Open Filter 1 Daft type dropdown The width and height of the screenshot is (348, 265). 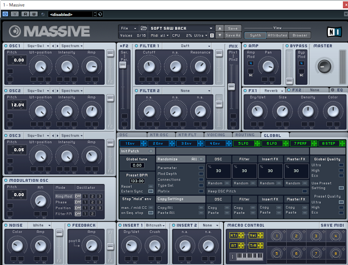[x=187, y=46]
